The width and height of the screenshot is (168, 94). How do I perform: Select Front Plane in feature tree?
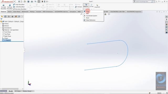[7, 32]
